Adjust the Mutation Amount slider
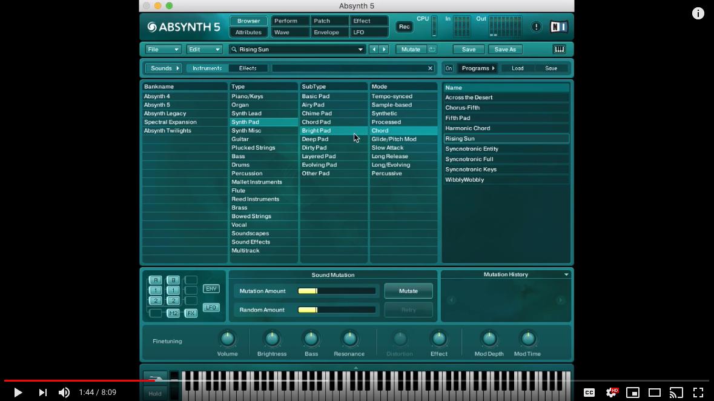 (337, 291)
